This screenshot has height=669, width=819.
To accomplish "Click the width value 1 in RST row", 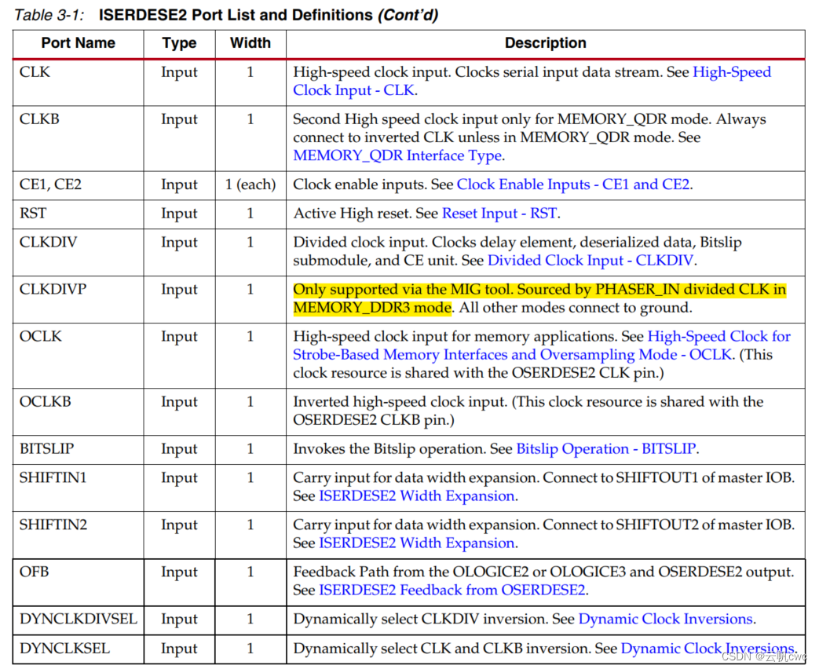I will coord(250,214).
